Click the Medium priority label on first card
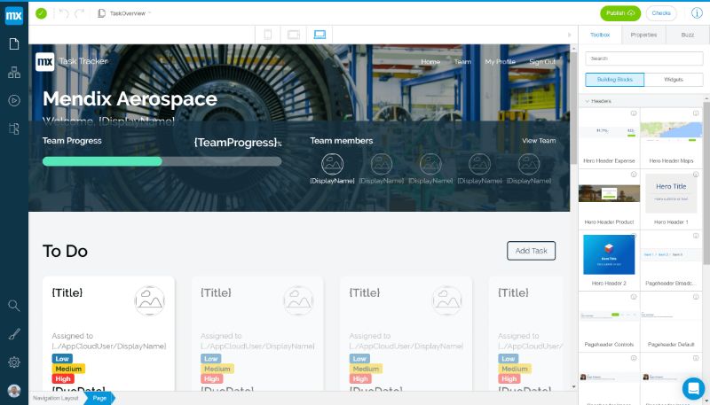Image resolution: width=710 pixels, height=405 pixels. 68,369
